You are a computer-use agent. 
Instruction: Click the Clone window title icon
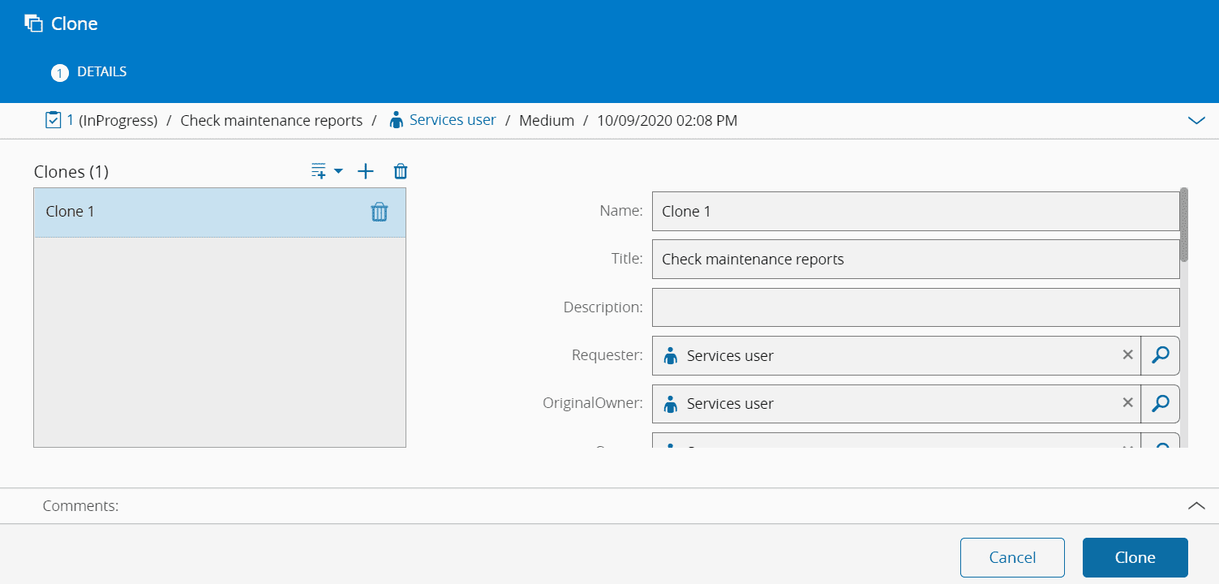(x=33, y=24)
